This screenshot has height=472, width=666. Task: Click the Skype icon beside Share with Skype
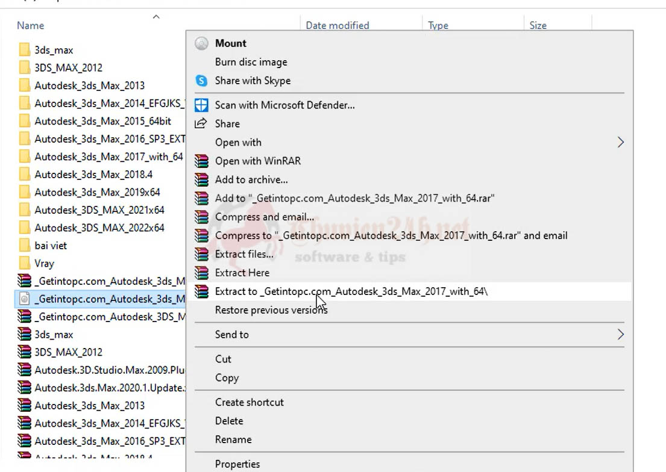click(202, 81)
